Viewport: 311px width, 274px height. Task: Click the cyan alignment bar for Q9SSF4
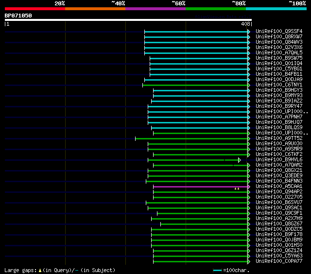196,32
